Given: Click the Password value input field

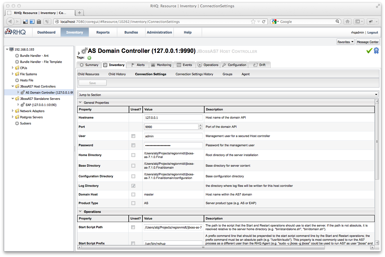Looking at the screenshot, I should 173,145.
